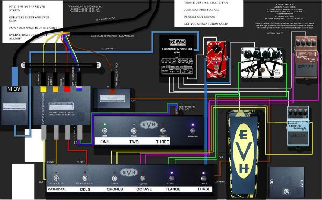
Task: Click the CATHEDRAL footswitch button
Action: tap(56, 178)
